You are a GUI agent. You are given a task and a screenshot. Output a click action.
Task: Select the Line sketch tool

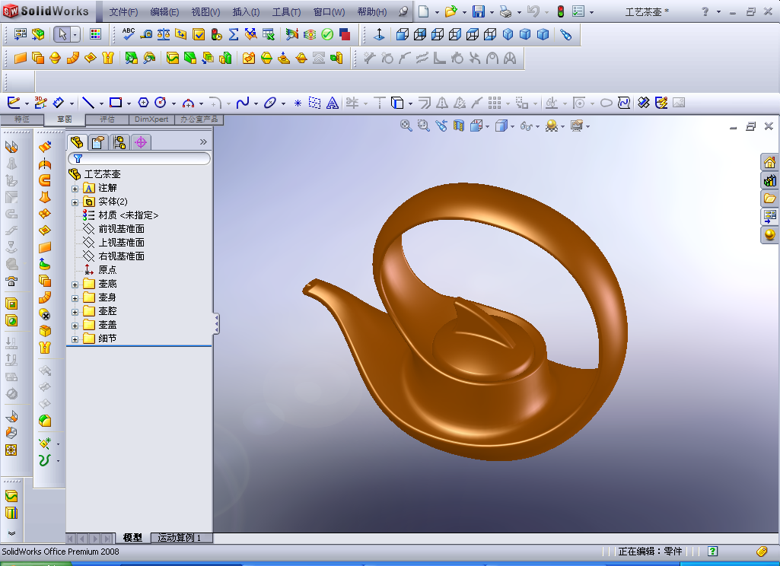(x=88, y=103)
